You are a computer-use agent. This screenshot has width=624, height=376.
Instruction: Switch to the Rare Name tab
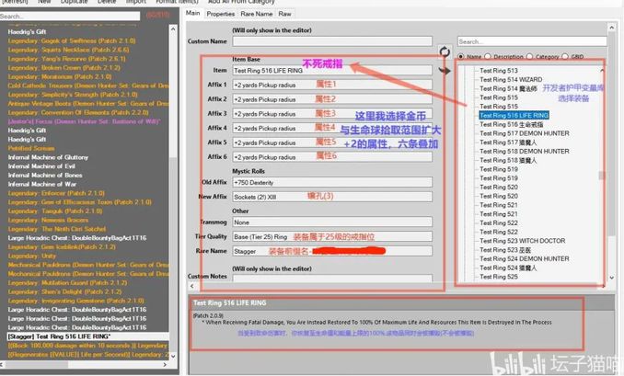[x=257, y=14]
